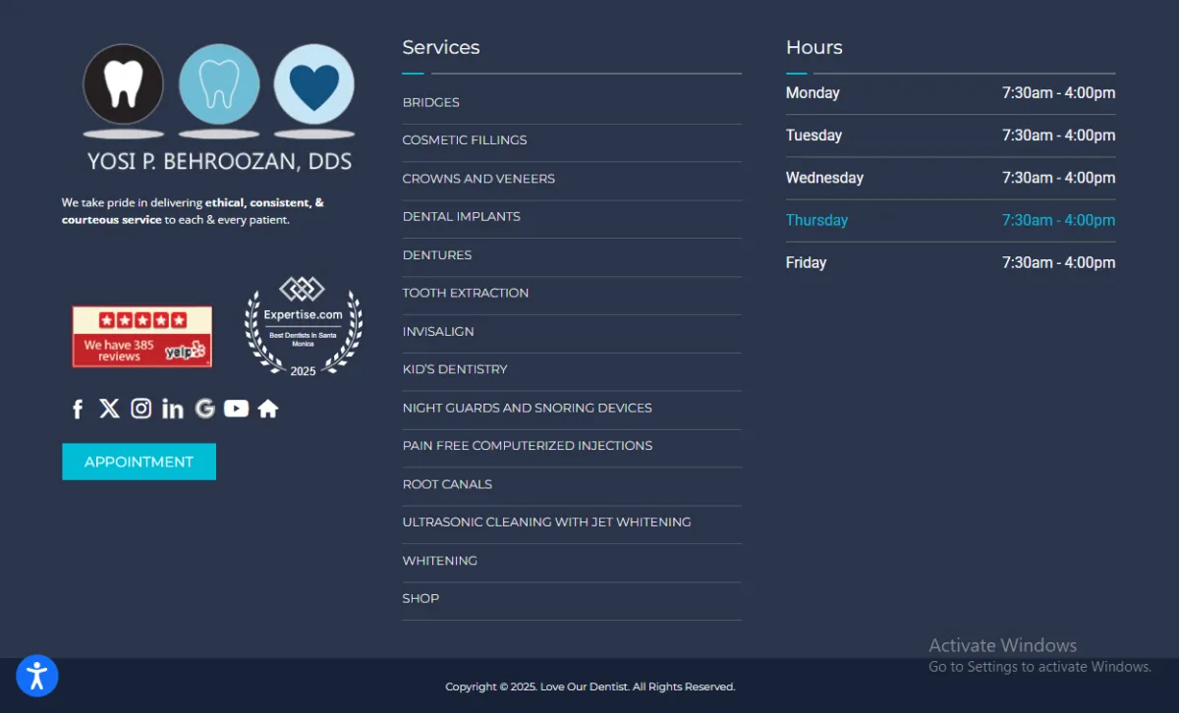The width and height of the screenshot is (1179, 713).
Task: Click the copyright Love Our Dentist text
Action: coord(589,686)
